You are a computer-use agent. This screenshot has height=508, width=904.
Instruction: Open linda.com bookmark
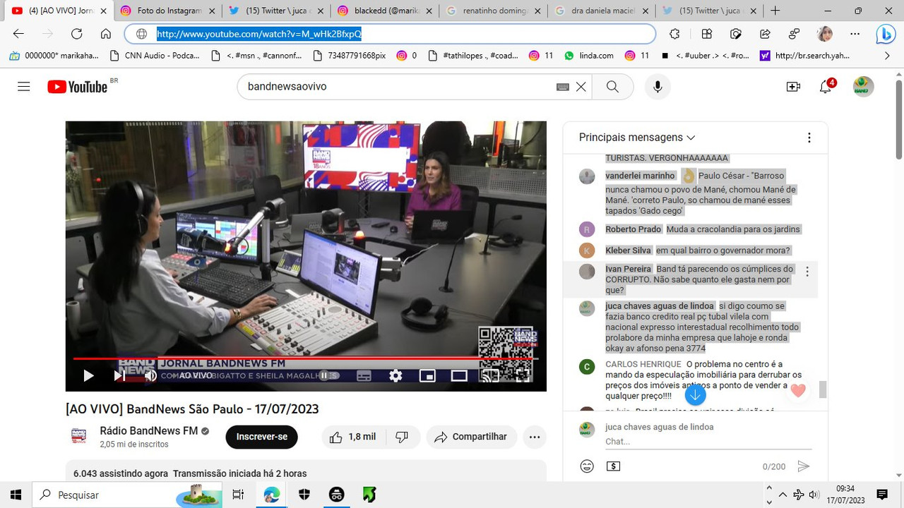coord(588,55)
